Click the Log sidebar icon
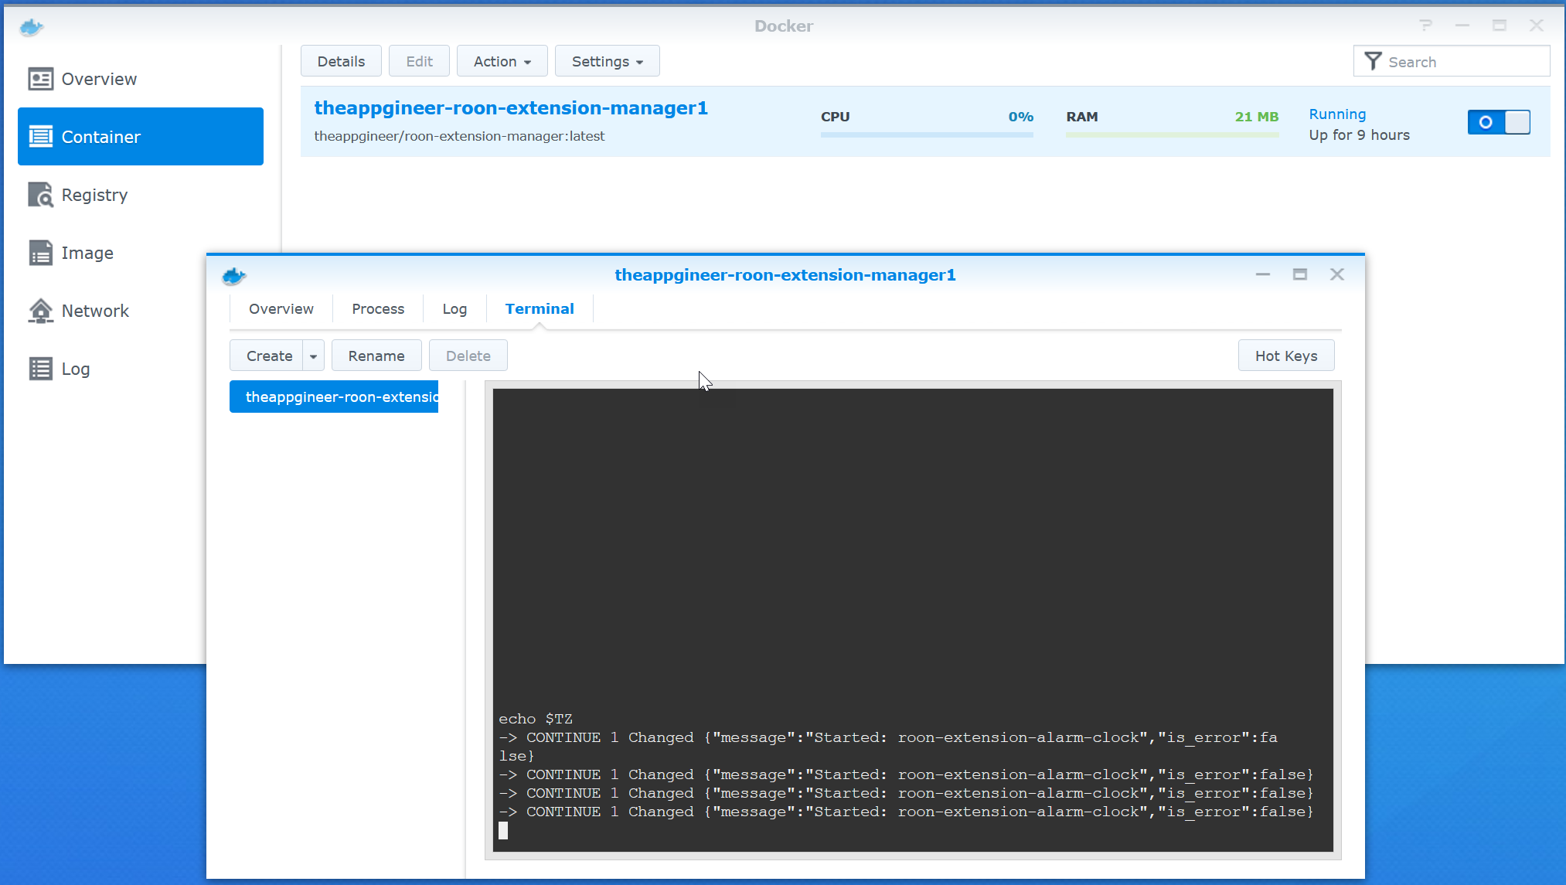The width and height of the screenshot is (1566, 885). (x=40, y=369)
